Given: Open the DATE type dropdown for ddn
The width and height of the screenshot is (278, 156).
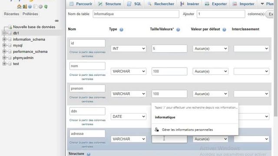Looking at the screenshot, I should pos(129,117).
